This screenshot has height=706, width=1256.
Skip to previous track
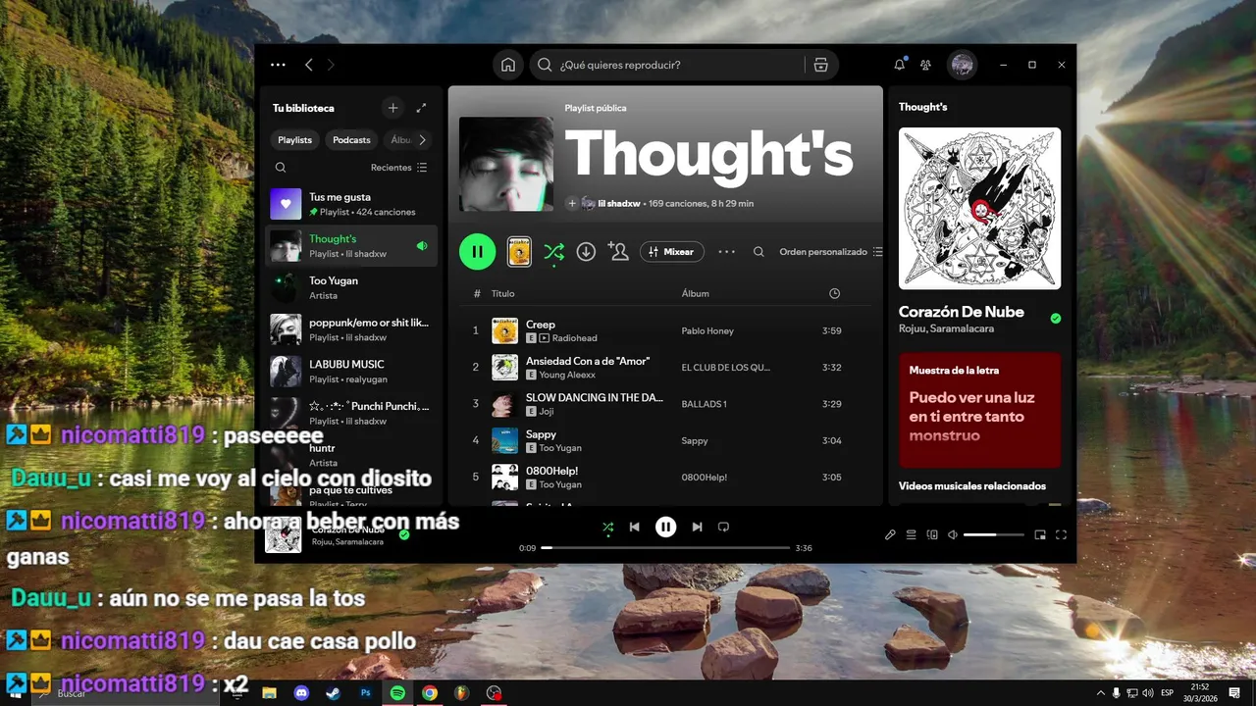point(635,527)
